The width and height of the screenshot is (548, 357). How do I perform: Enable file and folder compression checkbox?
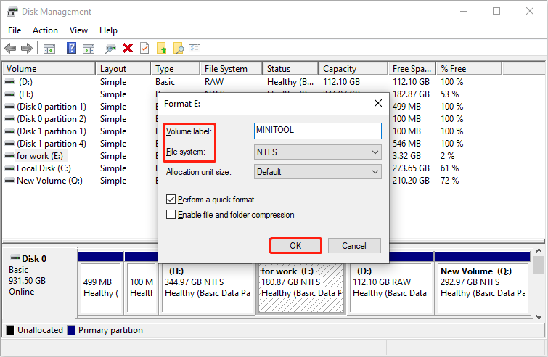click(x=171, y=215)
